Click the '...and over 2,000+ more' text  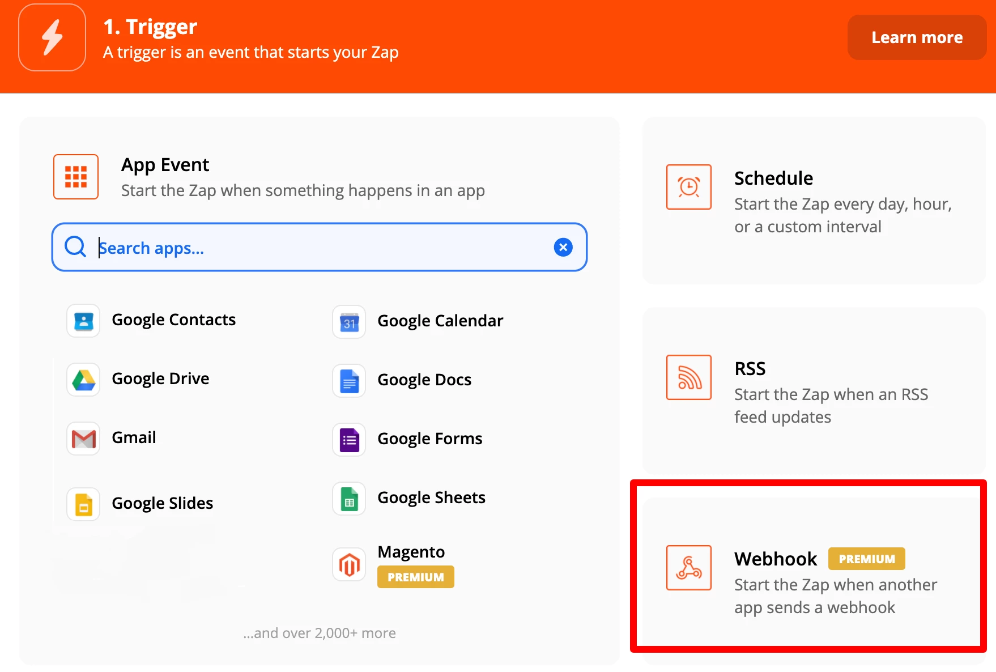[320, 633]
